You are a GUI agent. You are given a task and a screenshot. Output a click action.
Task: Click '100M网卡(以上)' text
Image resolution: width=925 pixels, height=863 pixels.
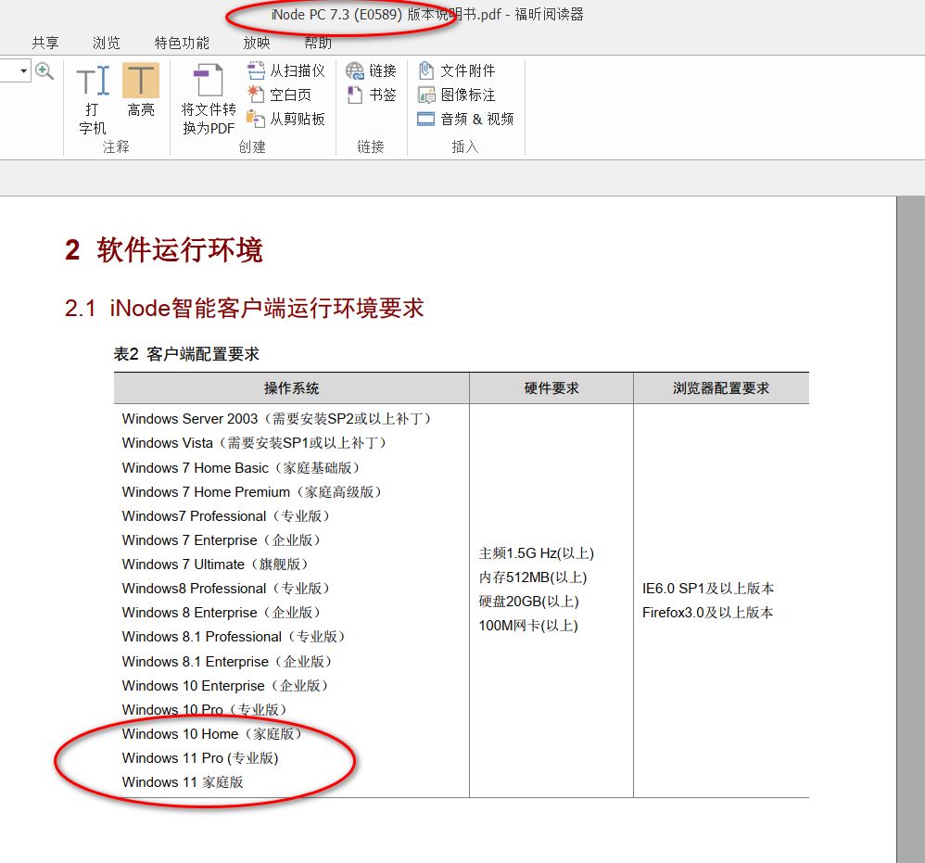click(x=528, y=626)
